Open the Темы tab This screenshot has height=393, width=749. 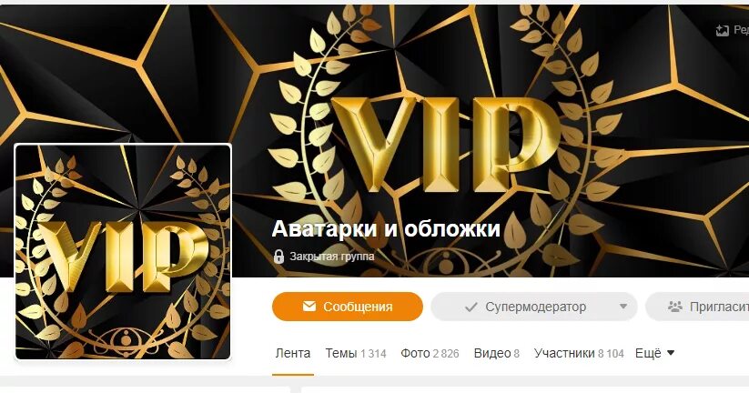[356, 353]
